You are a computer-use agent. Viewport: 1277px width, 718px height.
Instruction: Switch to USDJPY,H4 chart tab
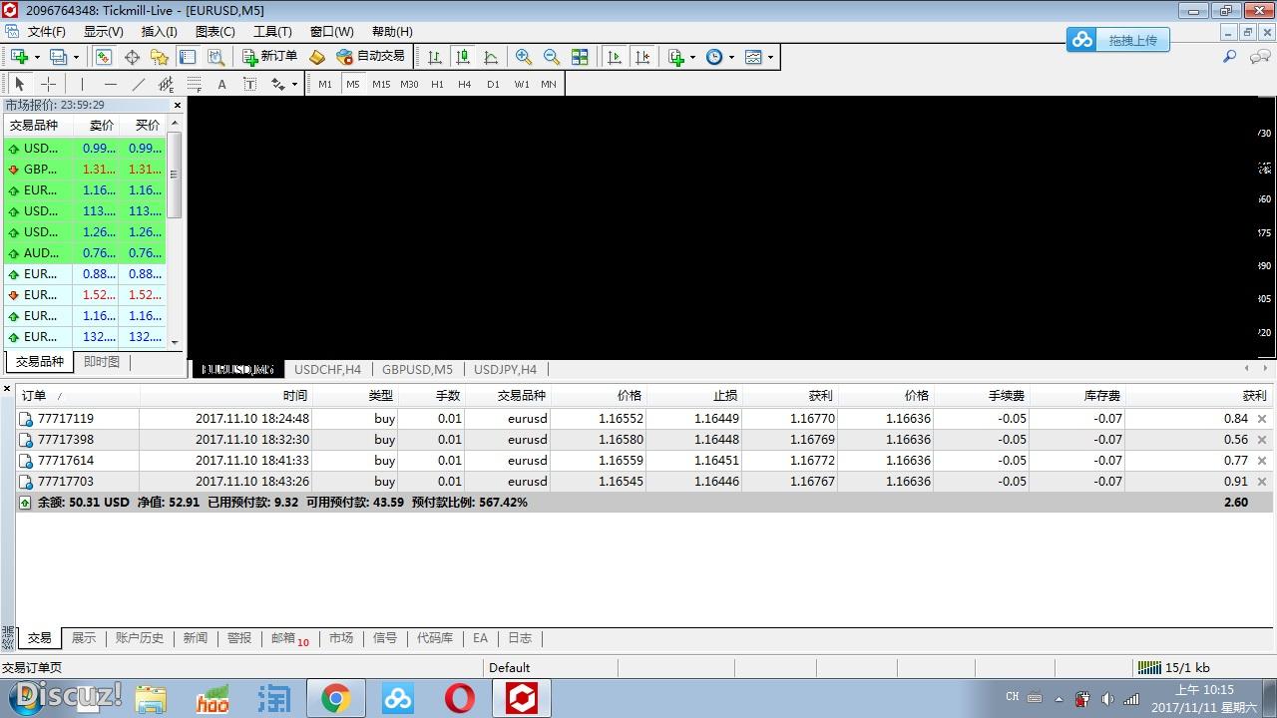[x=505, y=369]
